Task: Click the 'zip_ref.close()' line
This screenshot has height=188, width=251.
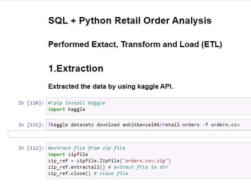Action: point(69,173)
